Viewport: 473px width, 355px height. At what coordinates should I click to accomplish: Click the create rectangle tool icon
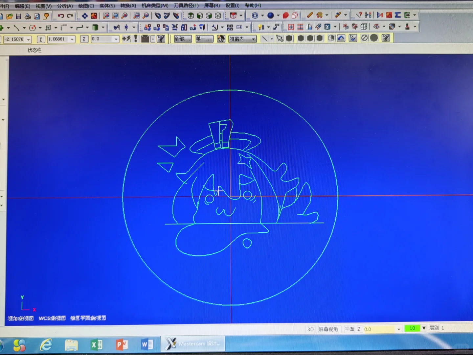[48, 28]
